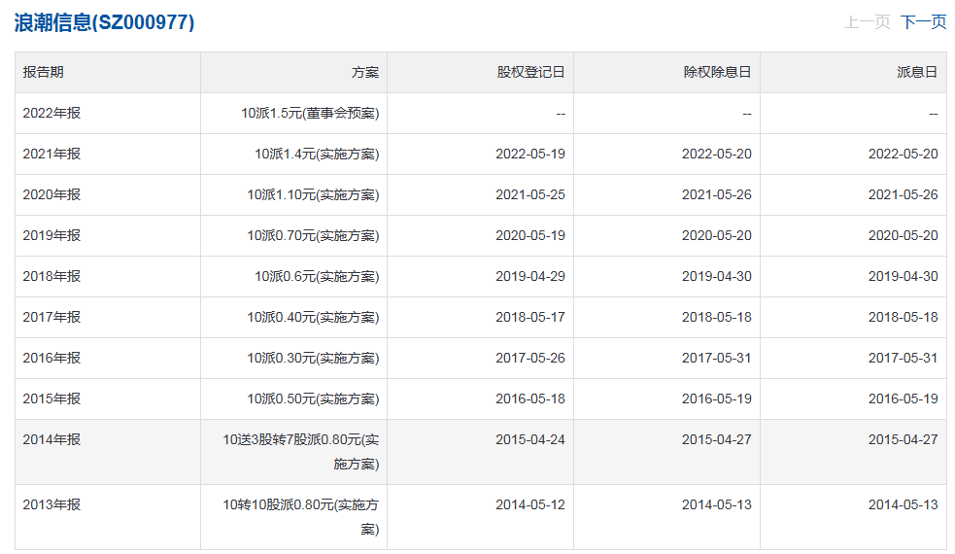Select the 派息日 column header

coord(917,72)
